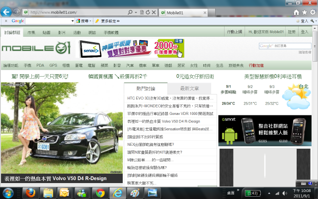The width and height of the screenshot is (318, 199).
Task: Launch Firefox from the taskbar
Action: point(30,193)
